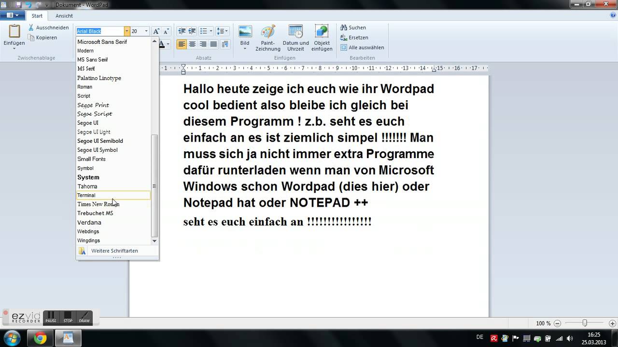Expand the Bild dropdown arrow
Screen dimensions: 618x347
click(245, 49)
